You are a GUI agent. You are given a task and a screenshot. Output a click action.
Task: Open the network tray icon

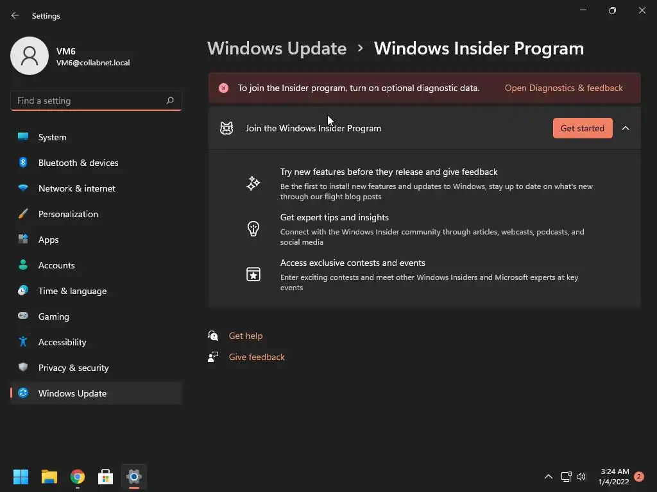(x=566, y=477)
